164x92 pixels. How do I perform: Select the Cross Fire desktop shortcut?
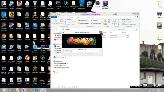pyautogui.click(x=27, y=37)
